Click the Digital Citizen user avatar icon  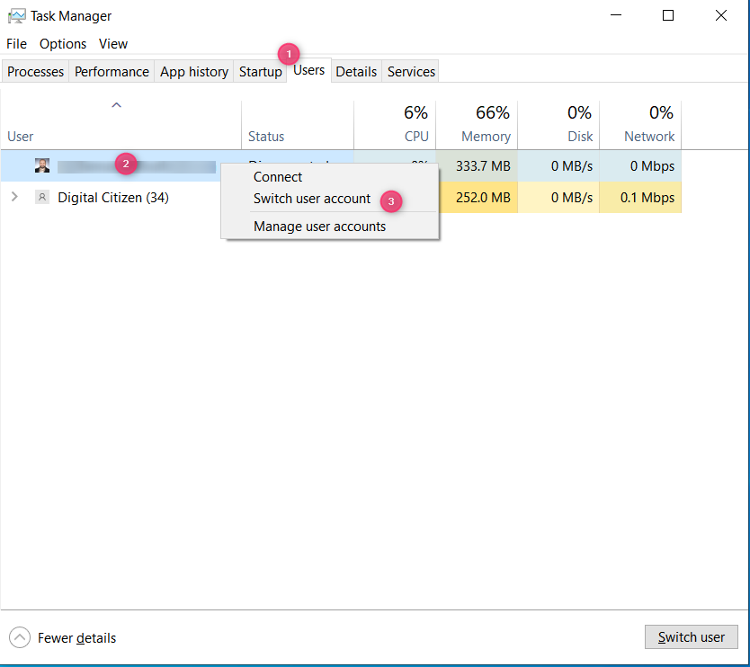[42, 197]
